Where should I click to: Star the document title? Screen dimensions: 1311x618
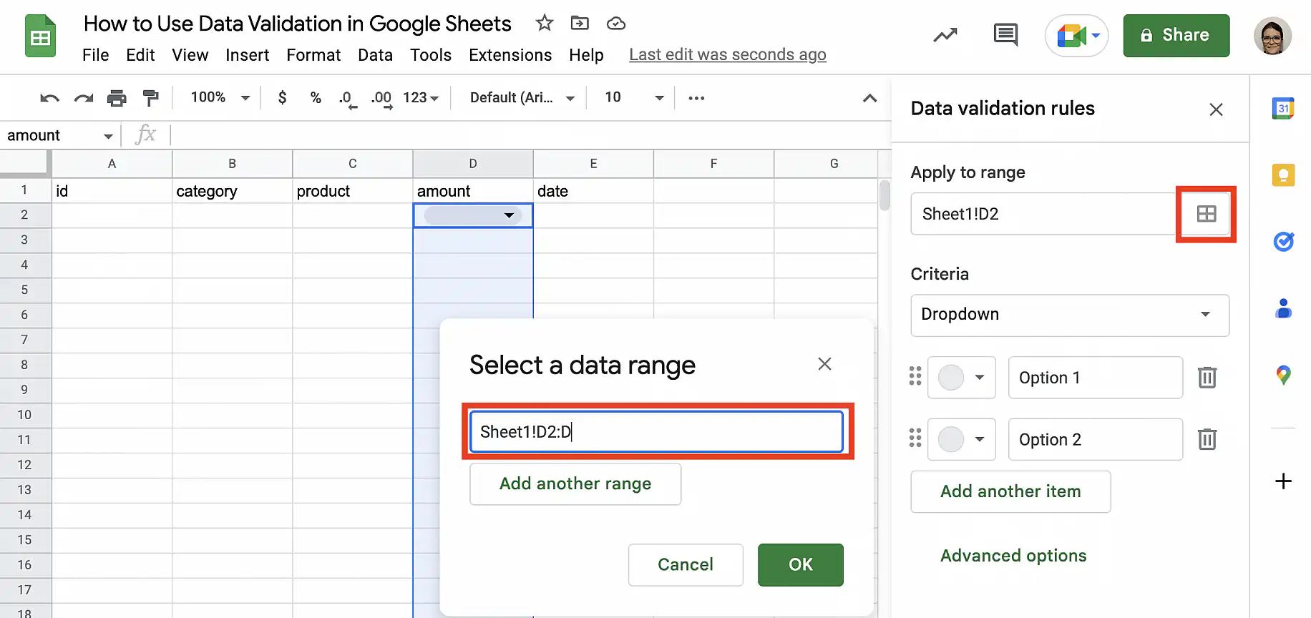click(x=545, y=23)
